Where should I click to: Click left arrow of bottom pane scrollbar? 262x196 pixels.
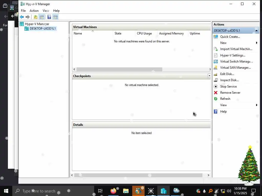[x=72, y=175]
